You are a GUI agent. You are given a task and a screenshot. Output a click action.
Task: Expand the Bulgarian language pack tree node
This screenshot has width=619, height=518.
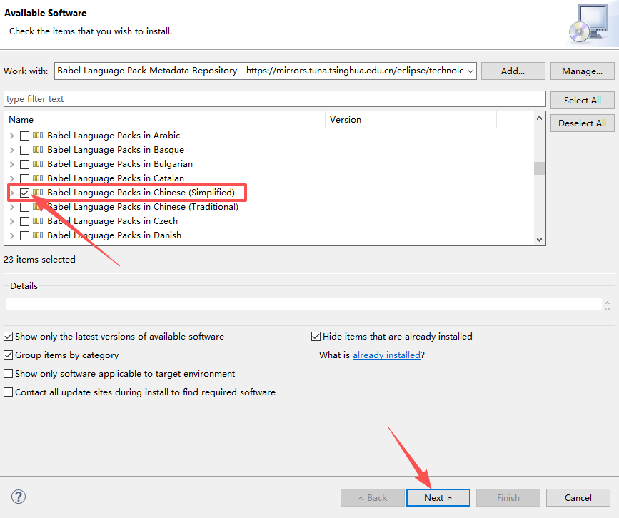coord(12,164)
